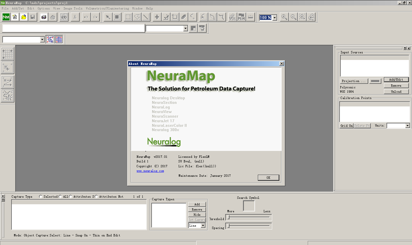Click the Print icon in the toolbar
Screen dimensions: 412x245
pyautogui.click(x=44, y=17)
